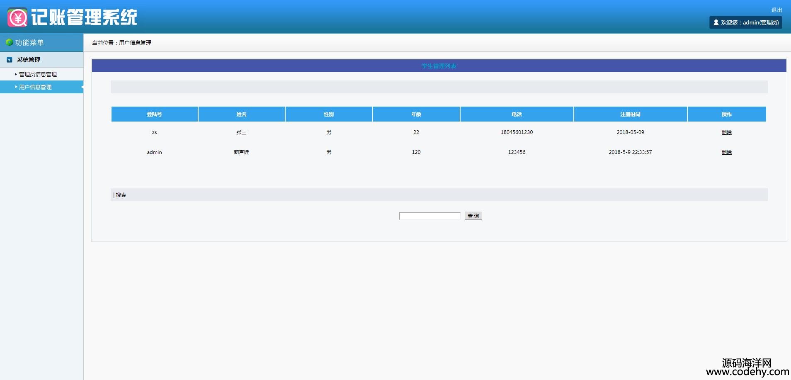
Task: Click the search text input box
Action: (429, 216)
